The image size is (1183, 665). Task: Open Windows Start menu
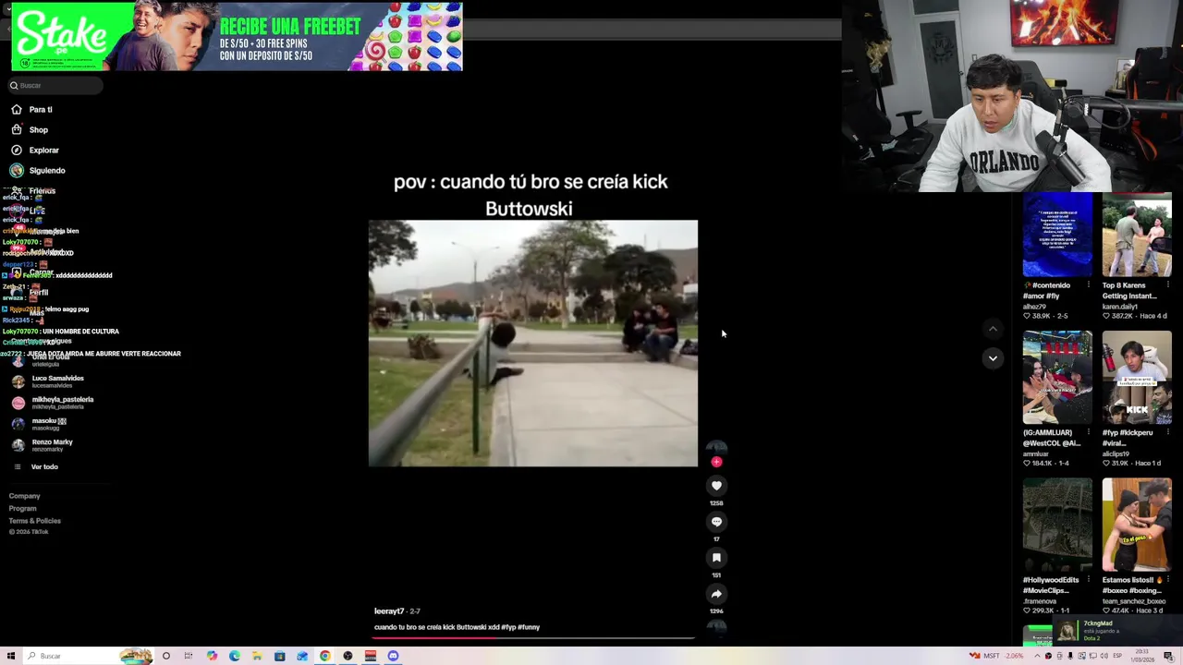coord(11,656)
